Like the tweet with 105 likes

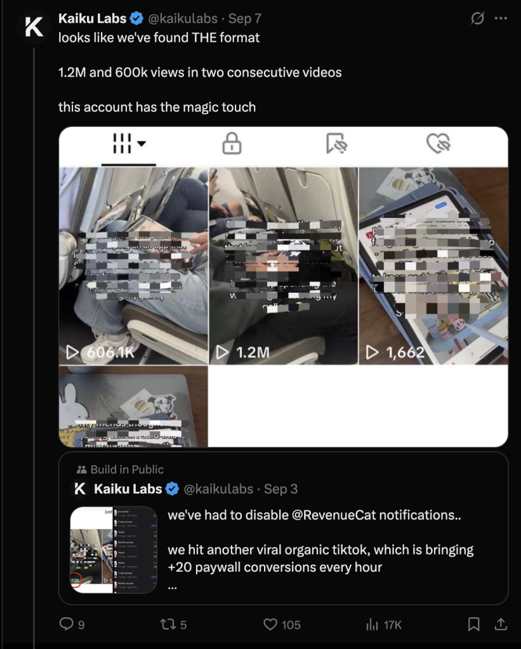coord(271,624)
